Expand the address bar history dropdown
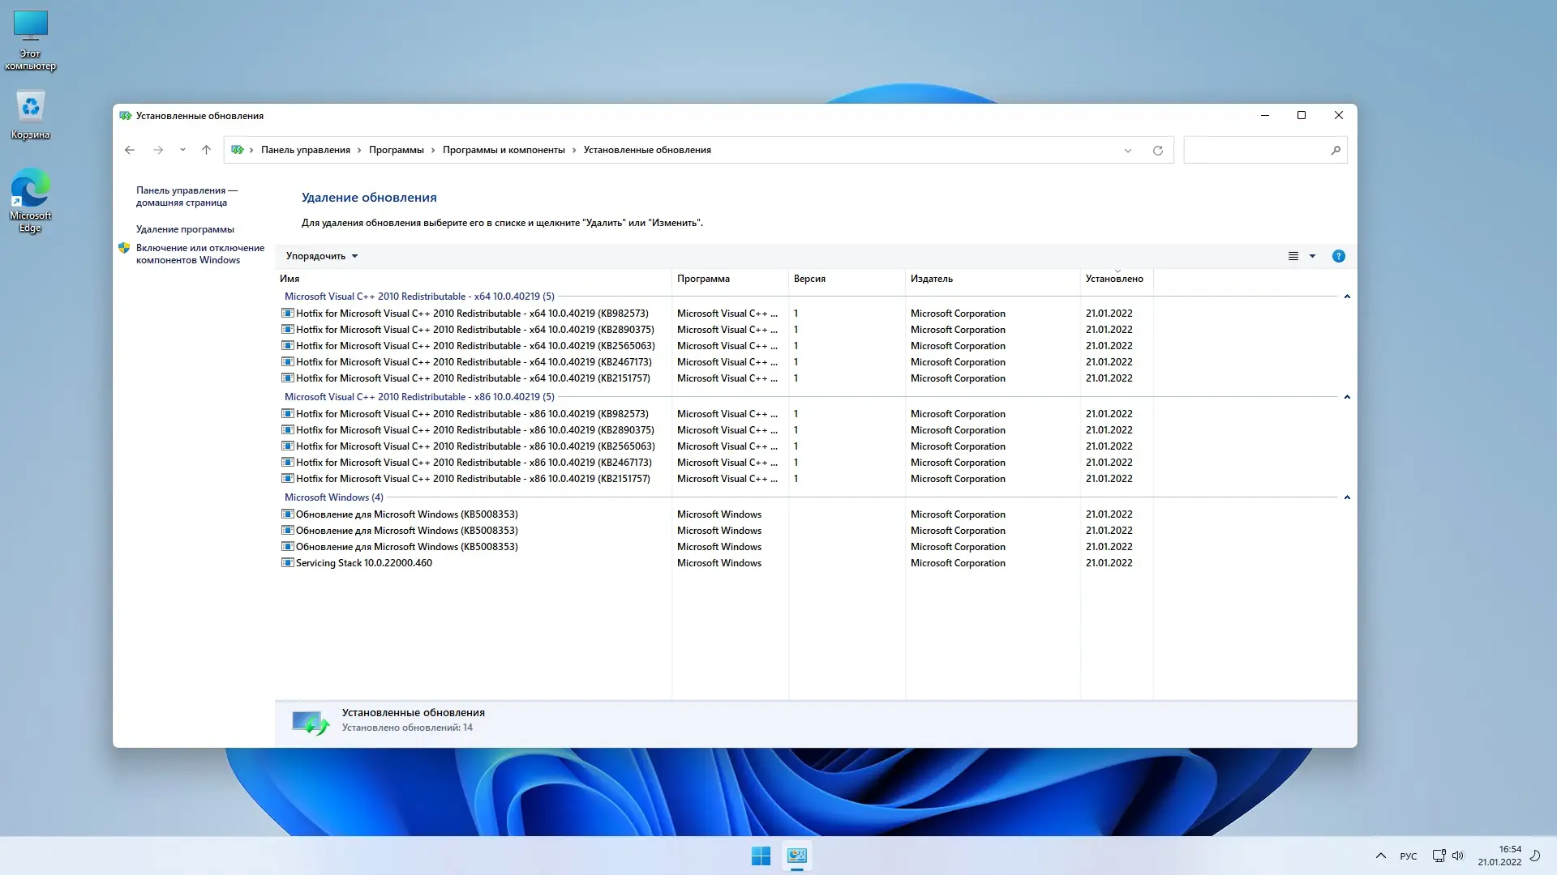The height and width of the screenshot is (875, 1557). pyautogui.click(x=1127, y=151)
